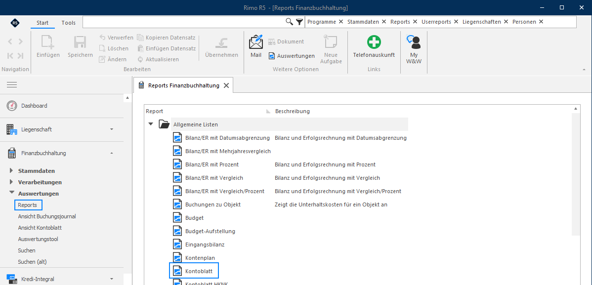
Task: Open Suchen (alt) in sidebar
Action: [x=33, y=262]
